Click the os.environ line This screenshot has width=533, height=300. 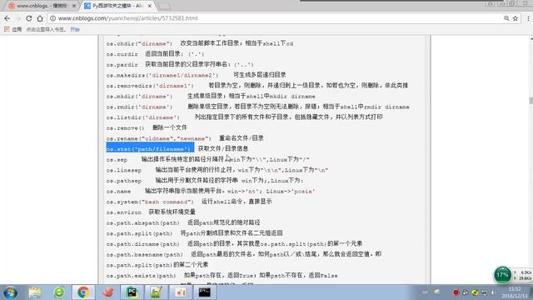[151, 212]
